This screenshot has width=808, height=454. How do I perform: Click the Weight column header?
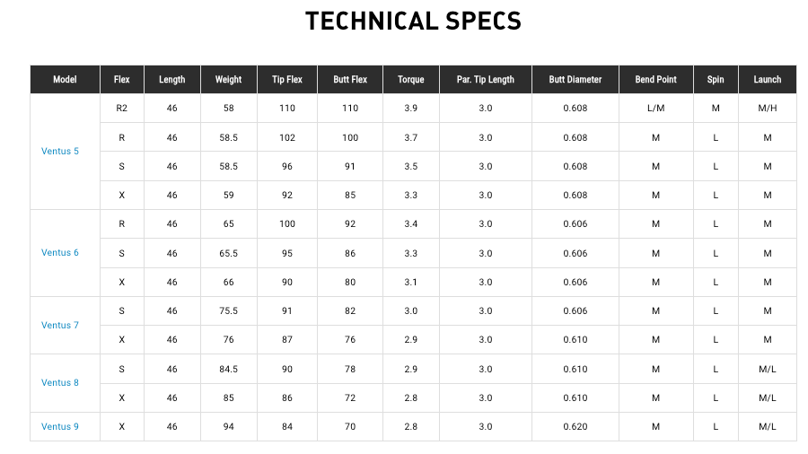coord(228,79)
